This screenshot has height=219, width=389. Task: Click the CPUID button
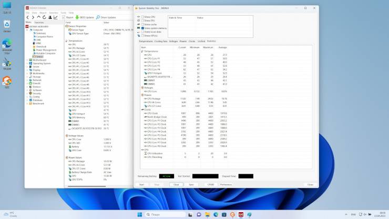[211, 185]
